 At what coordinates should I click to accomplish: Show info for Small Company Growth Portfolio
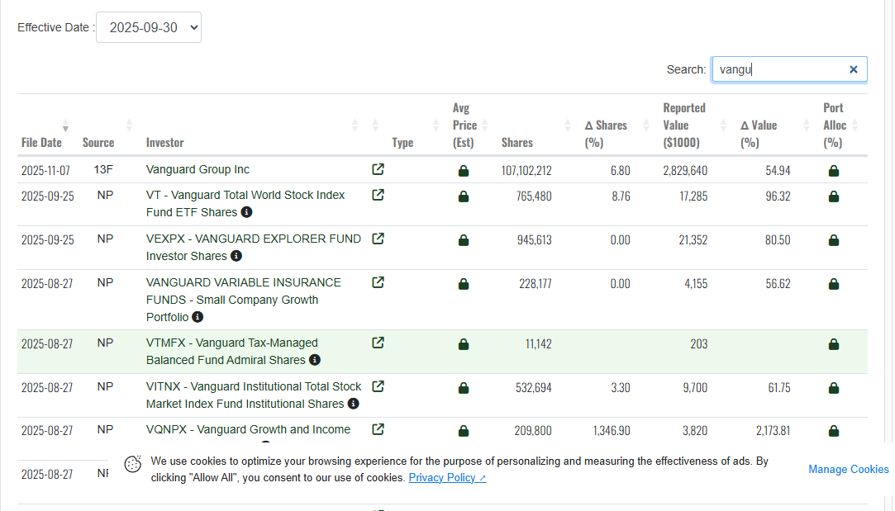[x=198, y=316]
